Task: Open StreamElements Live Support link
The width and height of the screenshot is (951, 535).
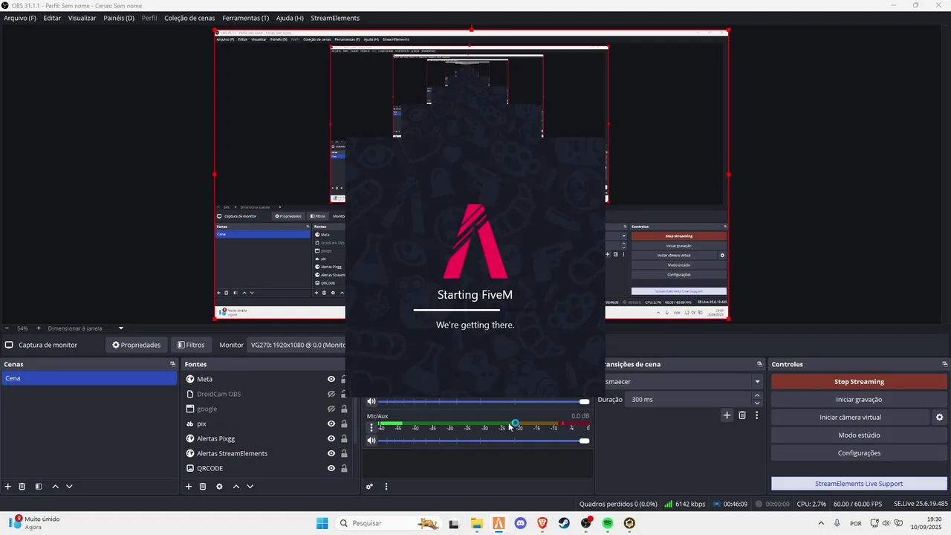Action: tap(859, 484)
